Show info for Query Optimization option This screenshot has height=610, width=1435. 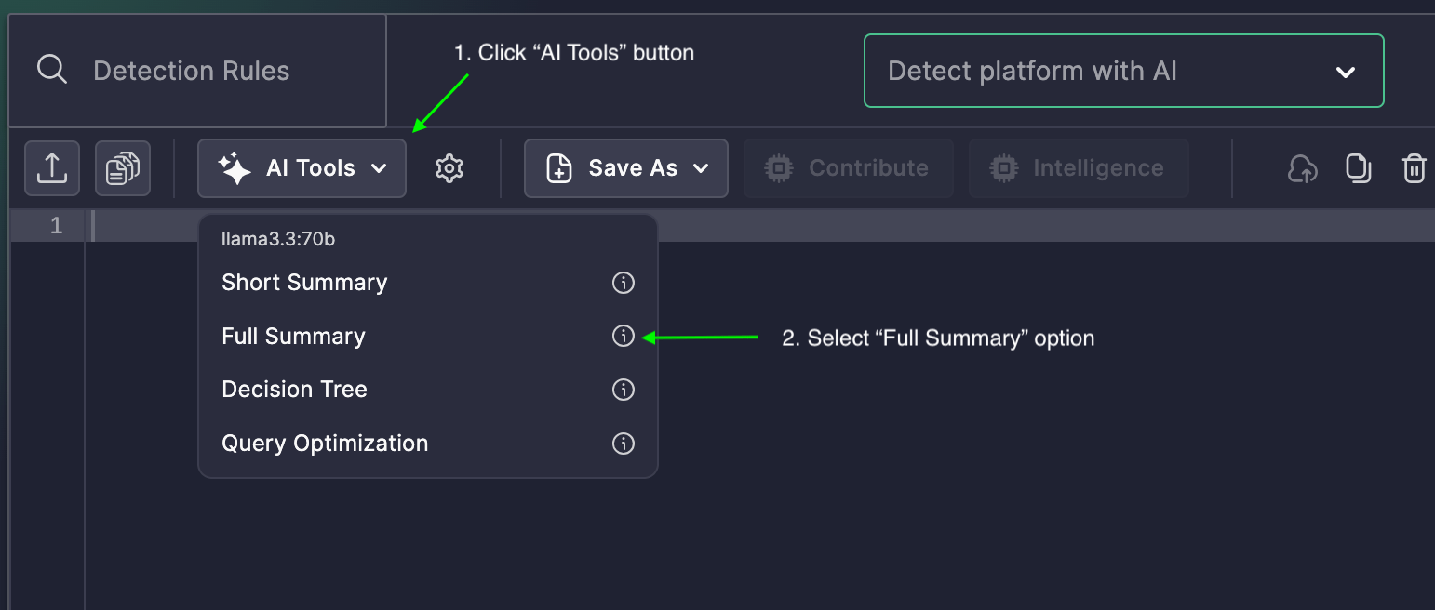click(624, 444)
